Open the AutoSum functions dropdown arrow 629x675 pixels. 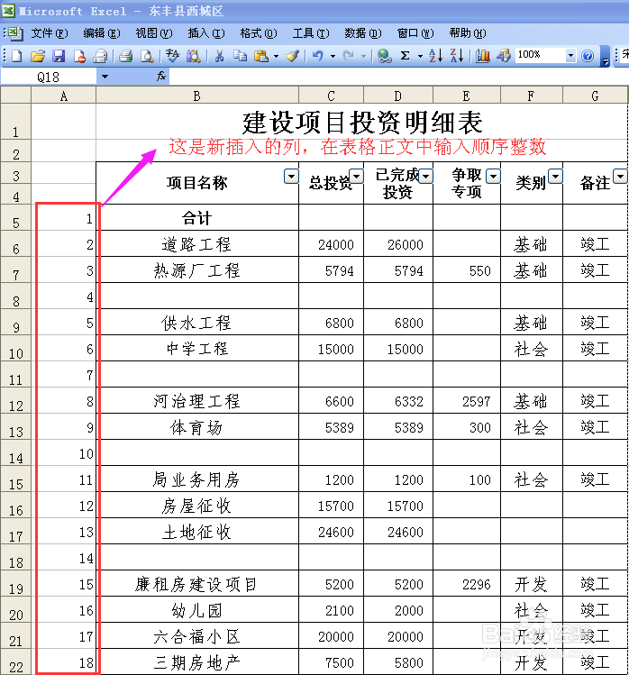(x=420, y=56)
